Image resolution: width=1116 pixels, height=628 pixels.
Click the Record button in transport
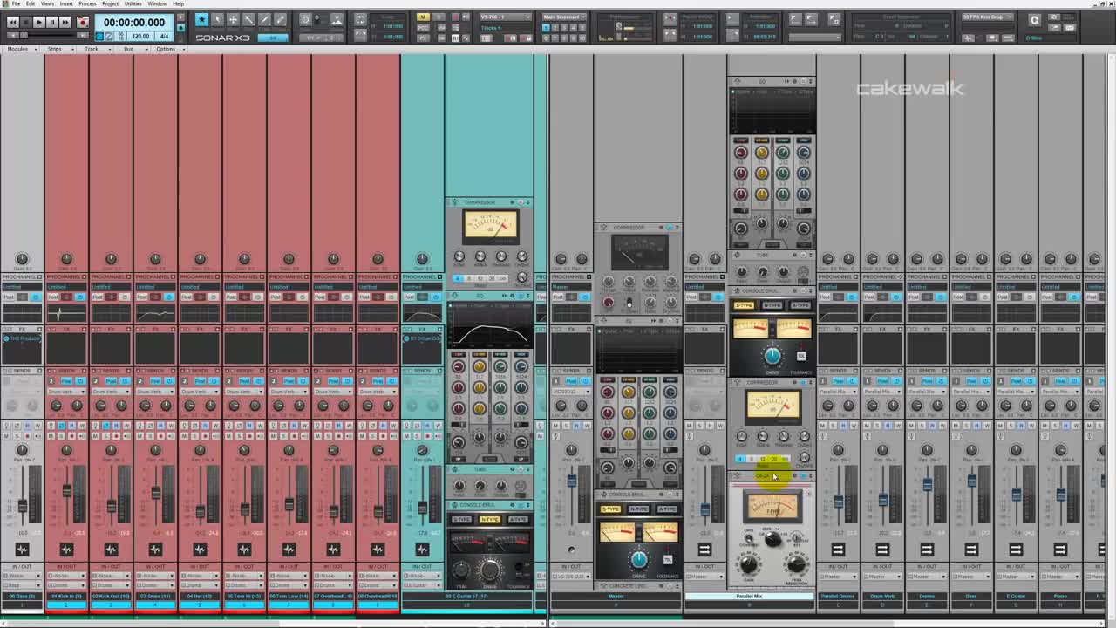pos(82,22)
